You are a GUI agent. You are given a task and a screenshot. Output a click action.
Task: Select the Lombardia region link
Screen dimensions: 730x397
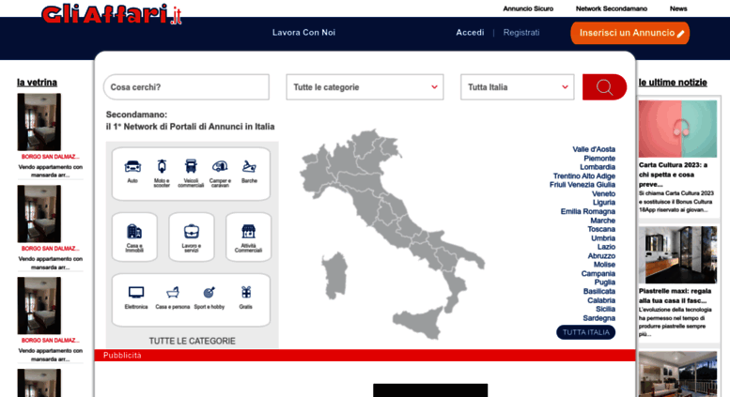(x=598, y=167)
